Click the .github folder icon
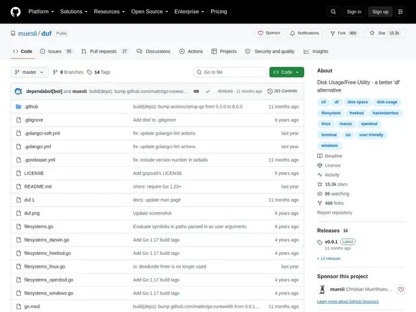This screenshot has width=416, height=312. [18, 107]
